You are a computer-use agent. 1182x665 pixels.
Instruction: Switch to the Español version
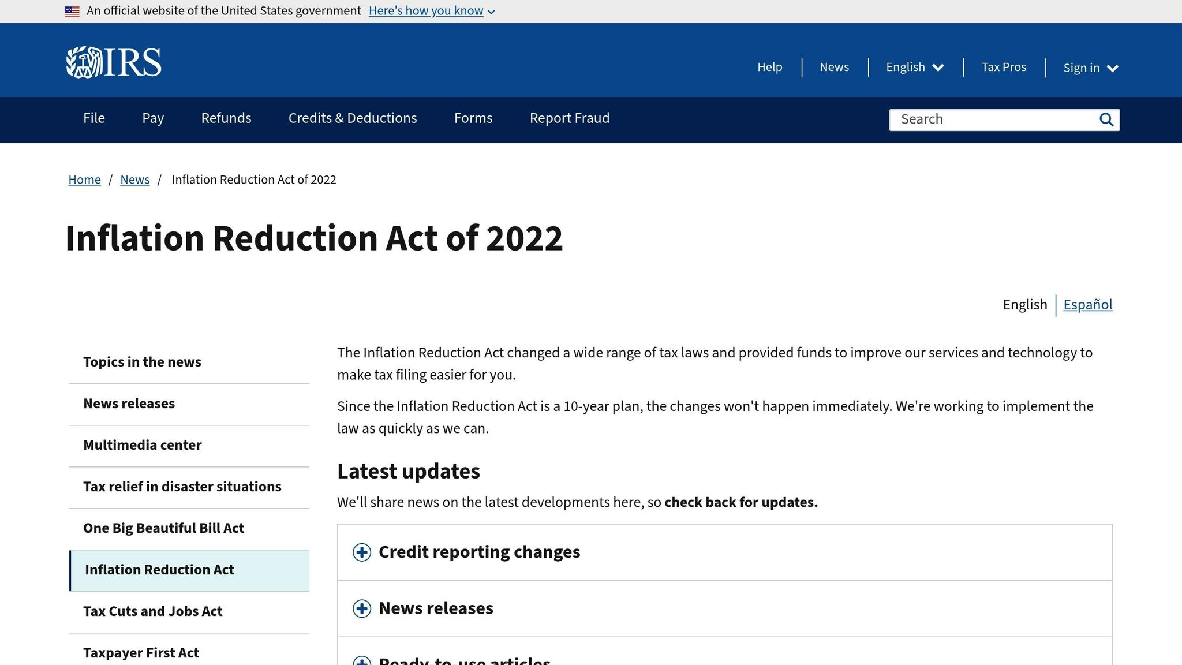pyautogui.click(x=1087, y=304)
